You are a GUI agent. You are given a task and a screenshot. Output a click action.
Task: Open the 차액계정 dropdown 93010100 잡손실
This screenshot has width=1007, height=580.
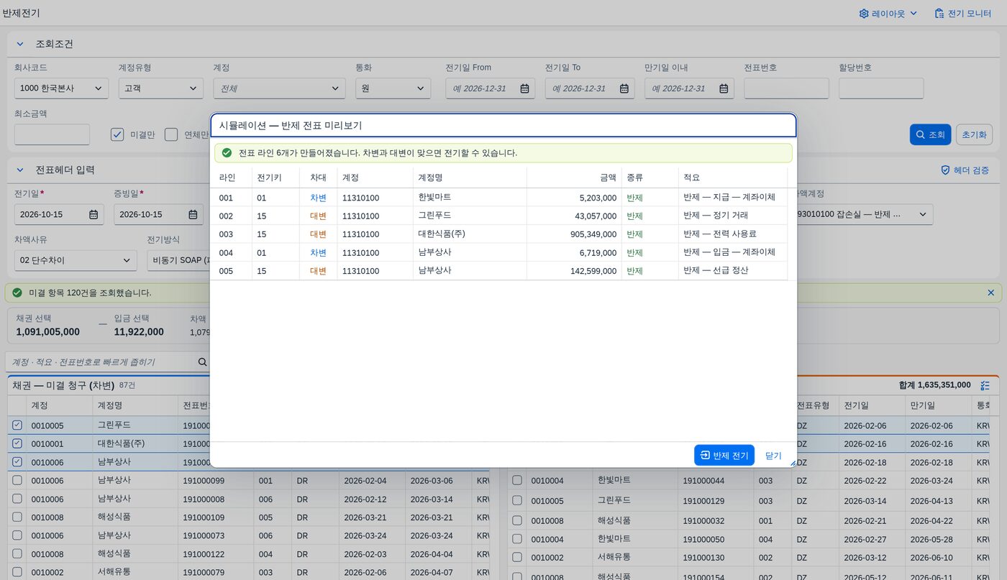click(x=865, y=214)
